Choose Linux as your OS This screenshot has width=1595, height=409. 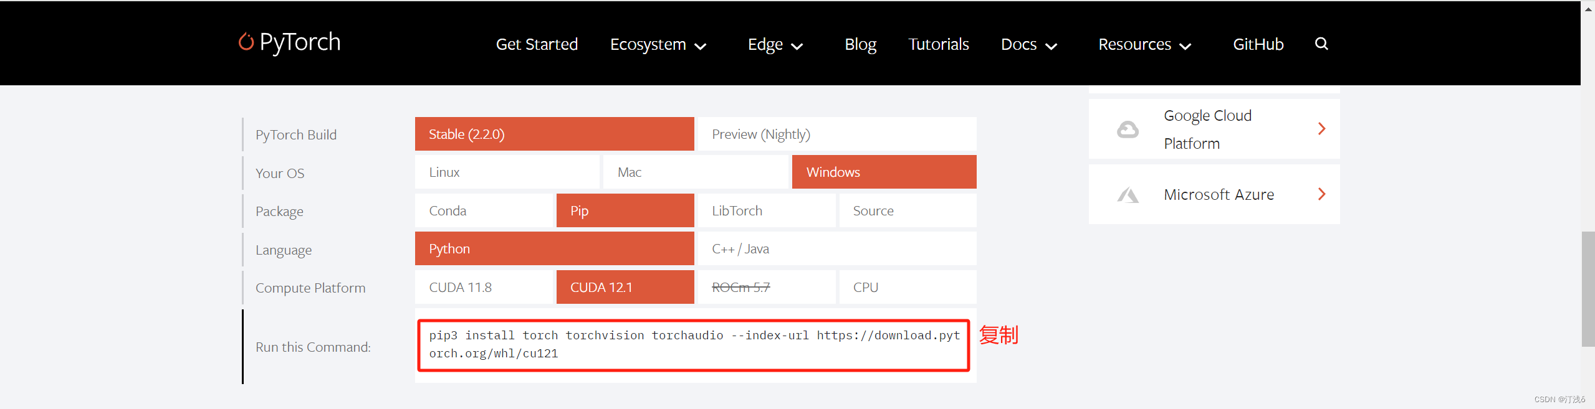coord(507,172)
